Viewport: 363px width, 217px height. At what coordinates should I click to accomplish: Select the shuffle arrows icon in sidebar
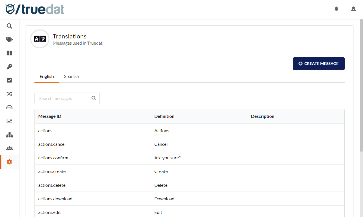[x=9, y=94]
